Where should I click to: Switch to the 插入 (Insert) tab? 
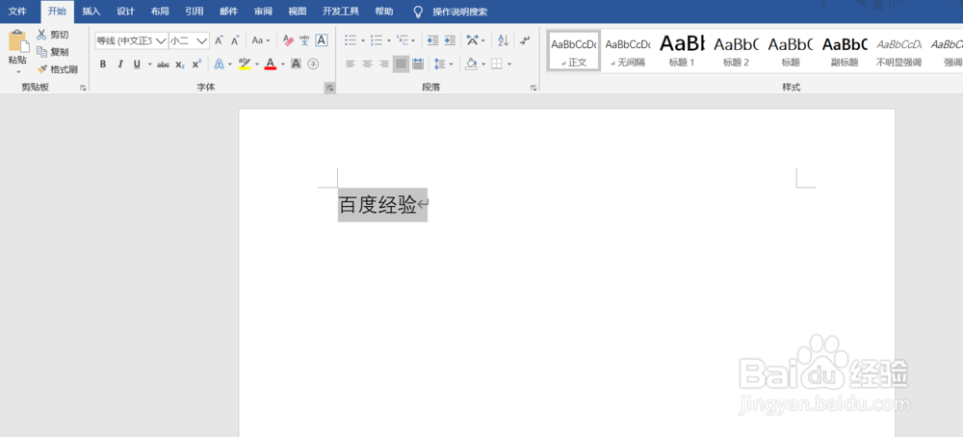[x=91, y=11]
